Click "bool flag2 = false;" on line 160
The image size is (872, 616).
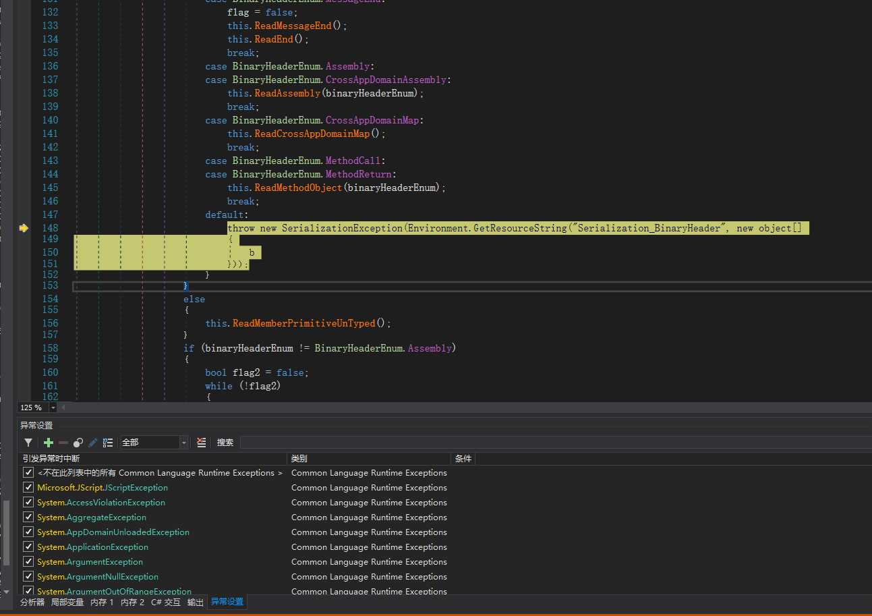[x=257, y=372]
